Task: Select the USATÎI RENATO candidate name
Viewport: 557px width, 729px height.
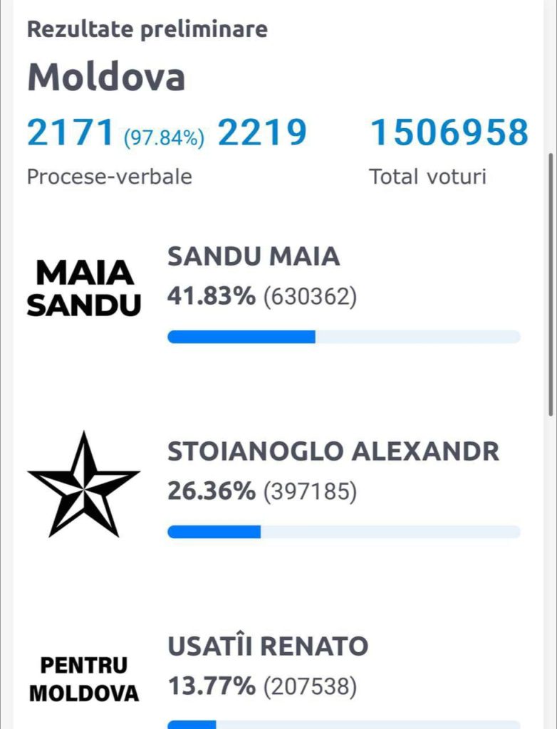Action: pos(268,646)
